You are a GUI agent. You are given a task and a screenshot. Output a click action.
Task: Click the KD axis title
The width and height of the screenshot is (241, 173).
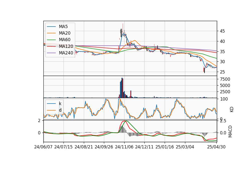(232, 109)
